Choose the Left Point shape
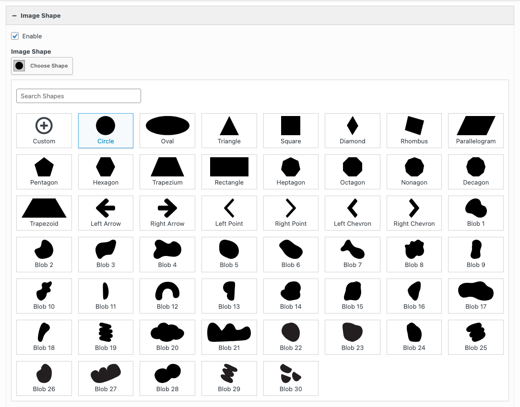 click(229, 213)
